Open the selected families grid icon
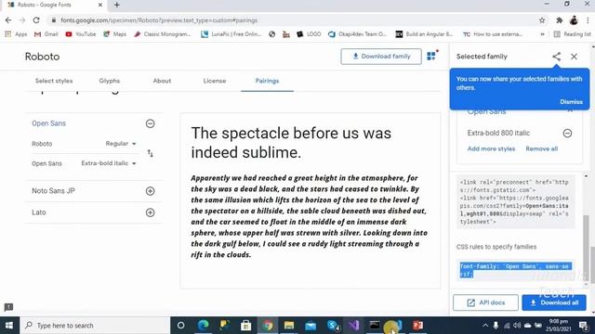The width and height of the screenshot is (595, 334). coord(431,56)
